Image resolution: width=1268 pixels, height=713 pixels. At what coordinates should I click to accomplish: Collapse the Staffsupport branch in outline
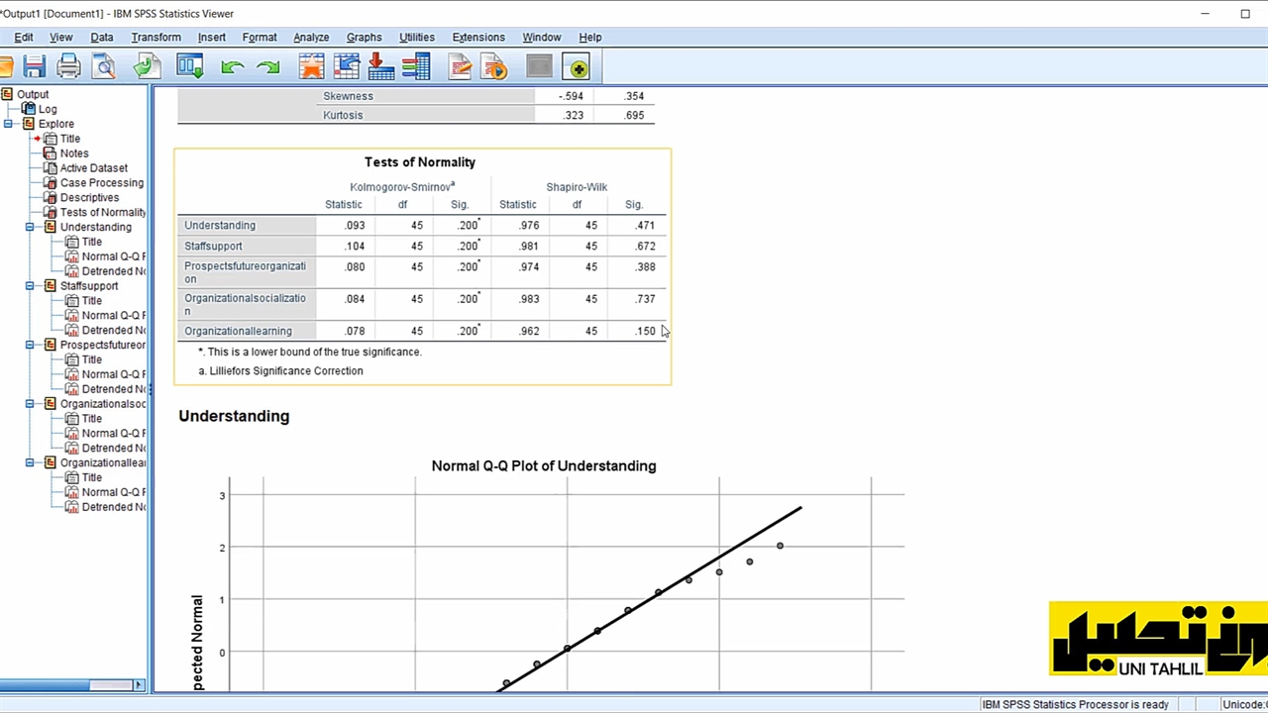coord(30,286)
